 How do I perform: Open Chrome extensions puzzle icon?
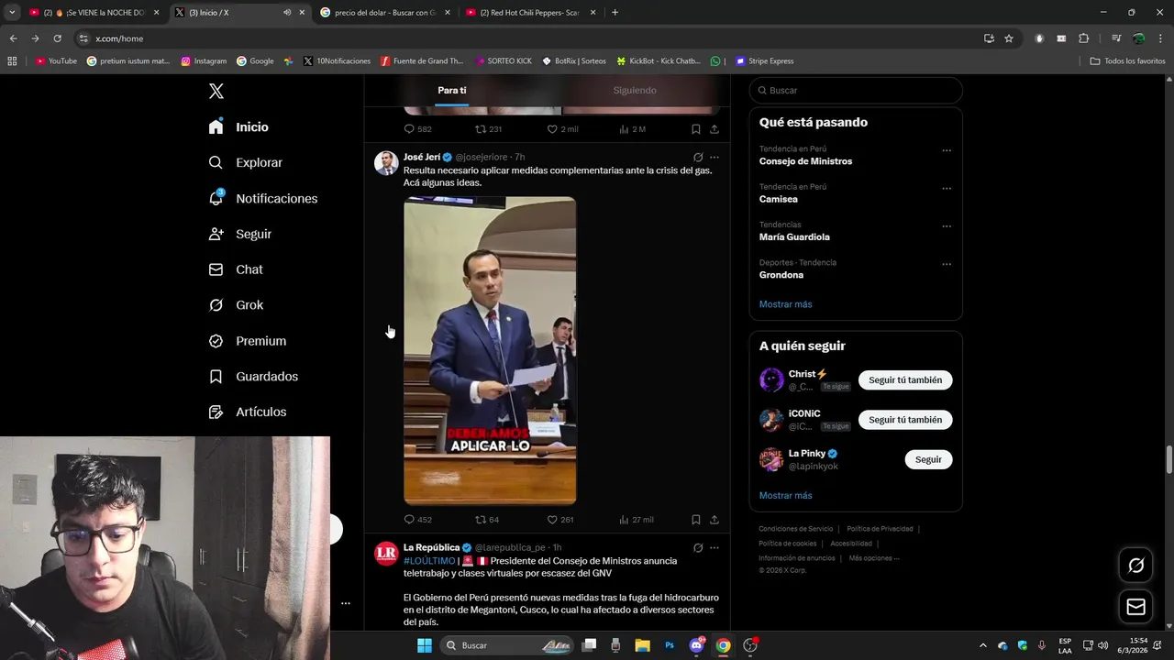pyautogui.click(x=1083, y=38)
